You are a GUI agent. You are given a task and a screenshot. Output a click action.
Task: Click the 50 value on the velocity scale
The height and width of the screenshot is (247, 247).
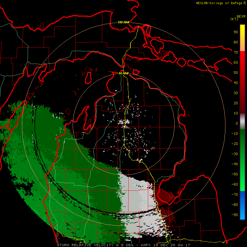pyautogui.click(x=236, y=73)
